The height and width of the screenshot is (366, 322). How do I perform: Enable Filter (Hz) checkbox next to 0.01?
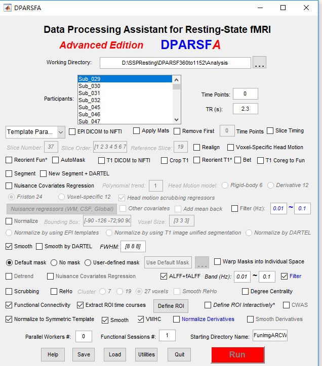coord(234,208)
